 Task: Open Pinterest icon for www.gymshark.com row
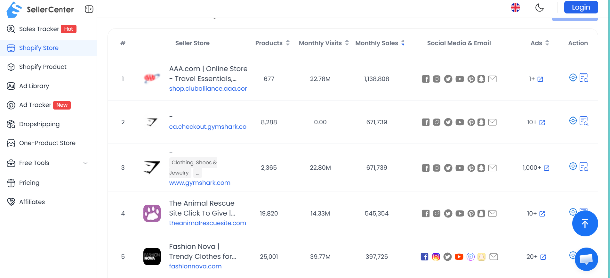pos(471,168)
